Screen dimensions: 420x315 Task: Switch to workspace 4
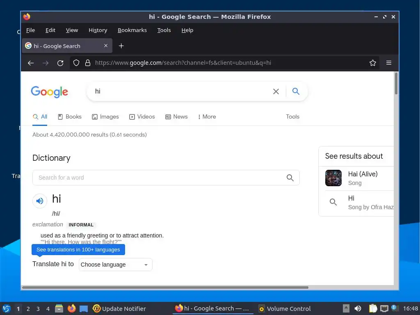[x=48, y=309]
